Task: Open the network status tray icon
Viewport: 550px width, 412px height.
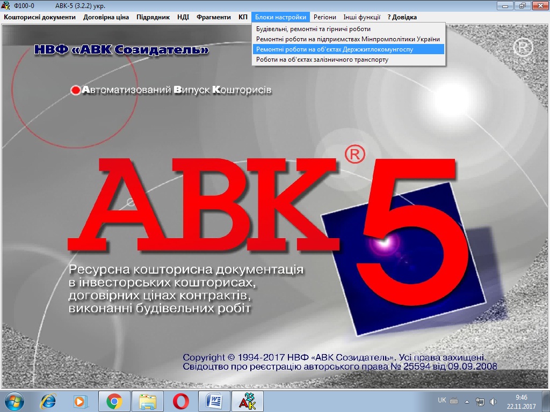Action: click(x=480, y=401)
